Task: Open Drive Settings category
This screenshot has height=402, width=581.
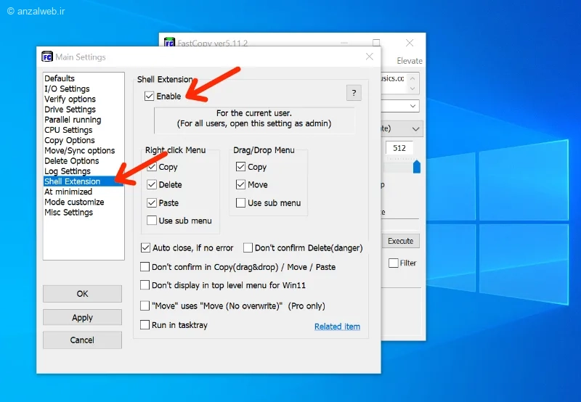Action: [70, 110]
